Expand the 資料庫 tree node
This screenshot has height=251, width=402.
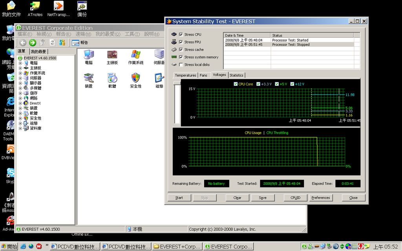[20, 128]
